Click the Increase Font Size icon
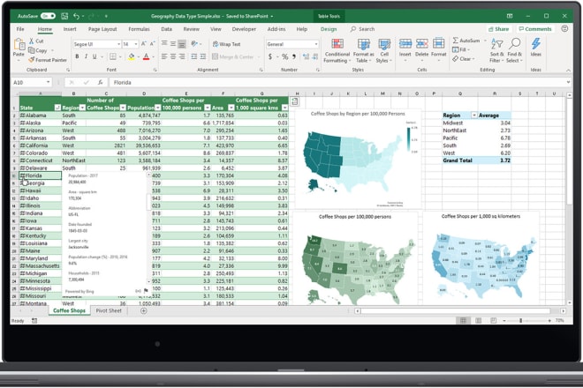This screenshot has height=388, width=583. 144,44
